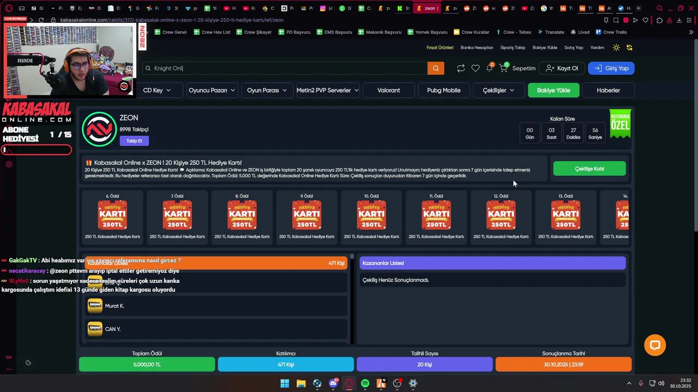This screenshot has height=392, width=698.
Task: Expand the CD Key dropdown menu
Action: tap(157, 90)
